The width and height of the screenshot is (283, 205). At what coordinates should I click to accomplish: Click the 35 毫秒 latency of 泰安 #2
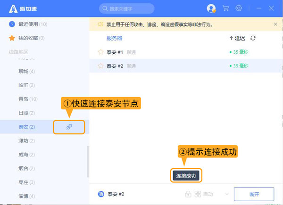point(239,66)
